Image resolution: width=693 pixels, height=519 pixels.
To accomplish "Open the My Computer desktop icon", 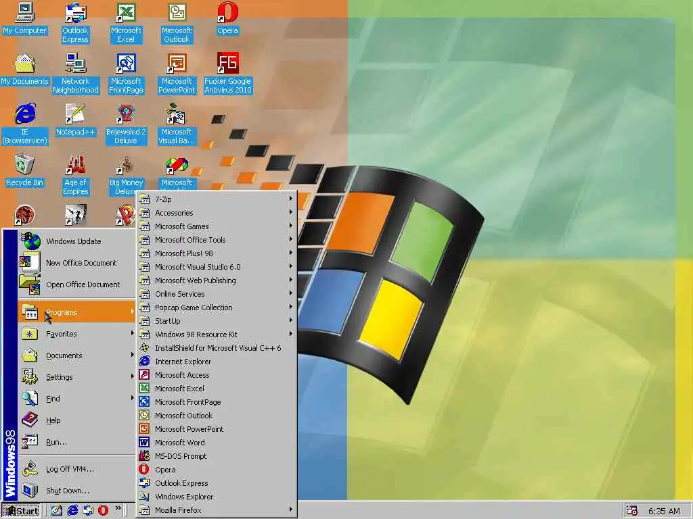I will pos(25,19).
